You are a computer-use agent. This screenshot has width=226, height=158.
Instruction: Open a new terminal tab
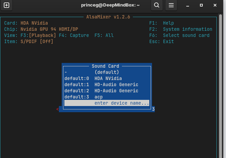tap(7, 5)
